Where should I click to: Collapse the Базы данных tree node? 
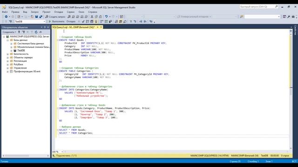pos(7,40)
